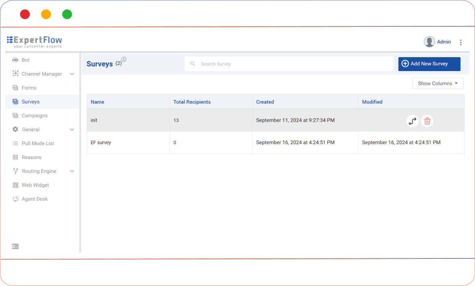Open Forms from the sidebar
Screen dimensions: 475x286
(x=29, y=88)
